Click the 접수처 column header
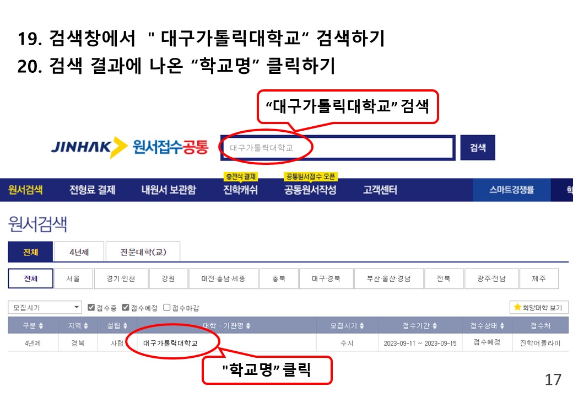 click(x=540, y=325)
